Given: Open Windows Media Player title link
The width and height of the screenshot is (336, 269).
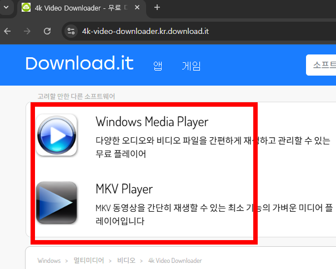Looking at the screenshot, I should (x=152, y=122).
